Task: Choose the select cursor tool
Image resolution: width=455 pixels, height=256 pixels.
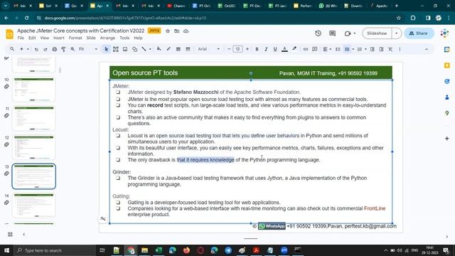Action: [x=106, y=49]
